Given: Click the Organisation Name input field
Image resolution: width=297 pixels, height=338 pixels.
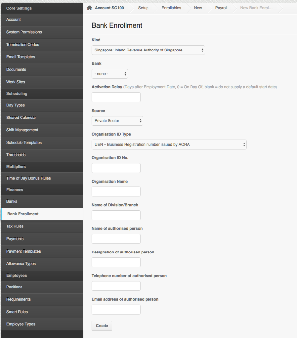Looking at the screenshot, I should pos(116,191).
